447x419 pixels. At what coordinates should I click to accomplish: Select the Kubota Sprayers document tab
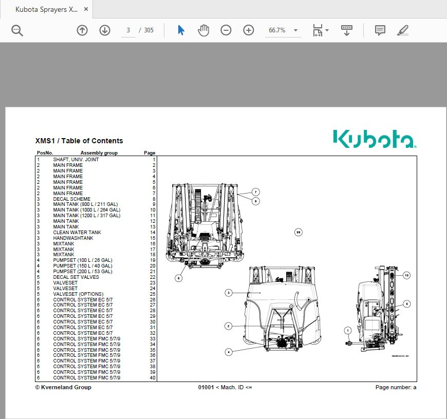tap(46, 9)
